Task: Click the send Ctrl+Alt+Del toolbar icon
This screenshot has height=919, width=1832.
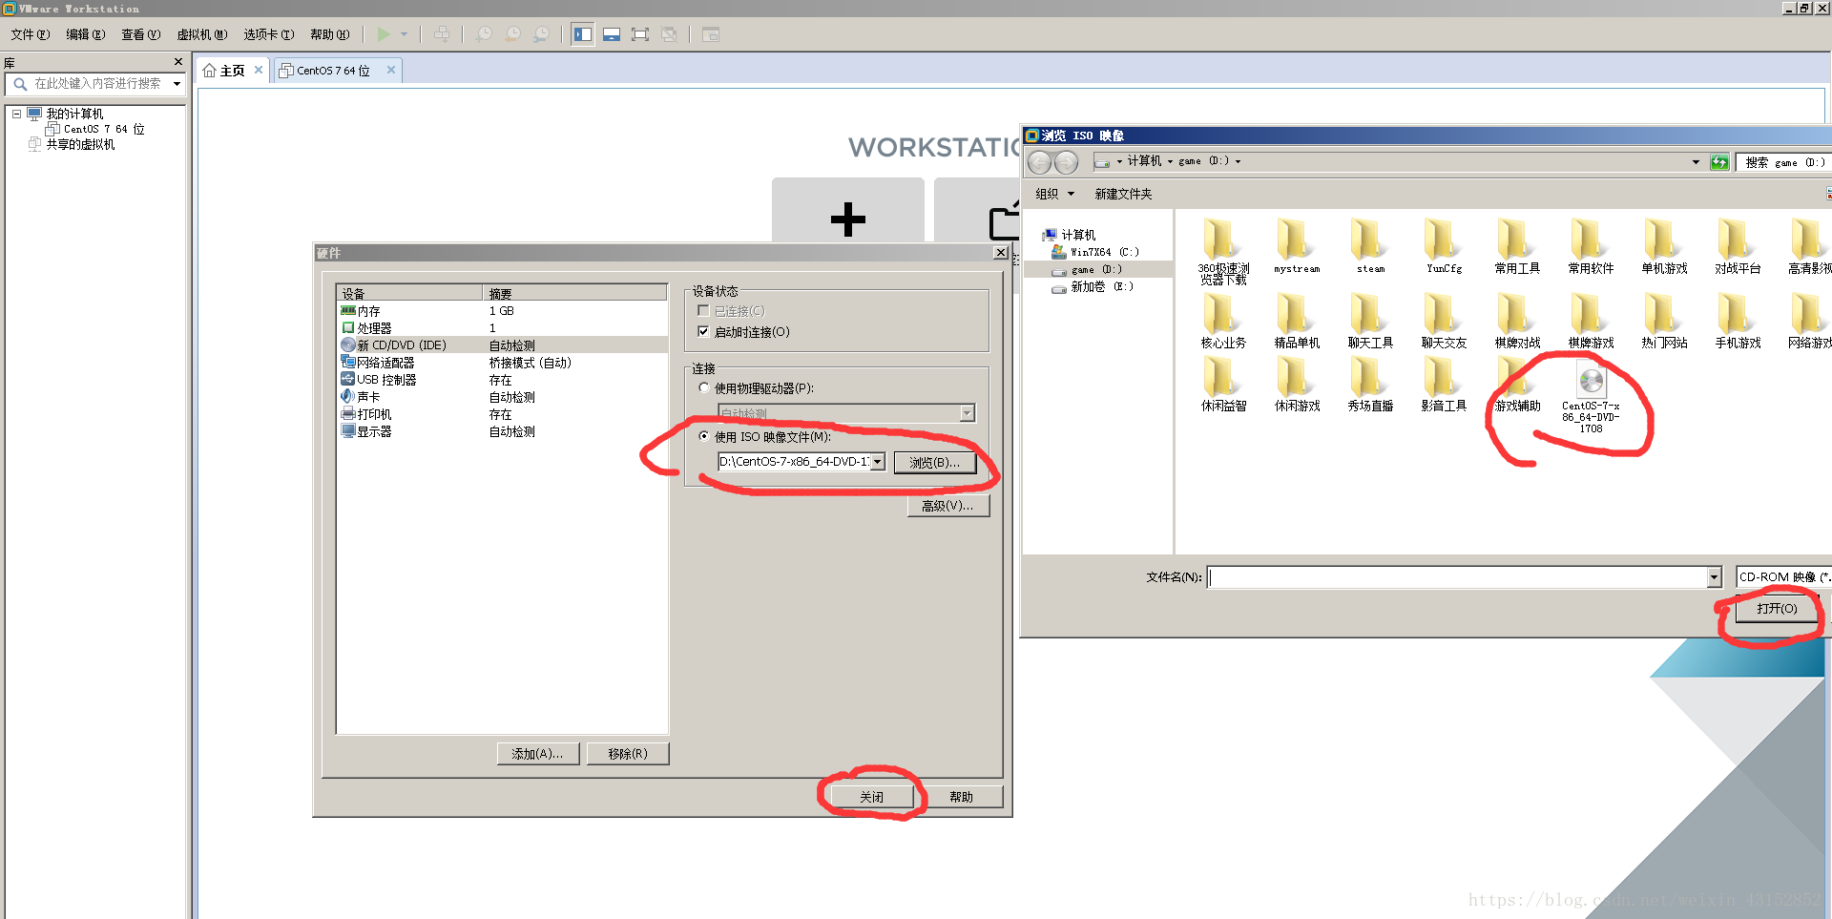Action: [x=442, y=34]
